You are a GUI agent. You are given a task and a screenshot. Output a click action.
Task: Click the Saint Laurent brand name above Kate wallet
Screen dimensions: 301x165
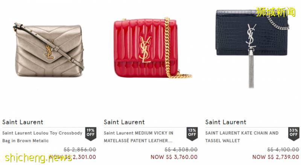[x=226, y=122]
